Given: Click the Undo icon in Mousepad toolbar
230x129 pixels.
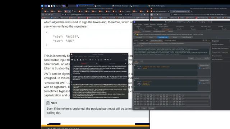Looking at the screenshot, I should click(x=90, y=60).
